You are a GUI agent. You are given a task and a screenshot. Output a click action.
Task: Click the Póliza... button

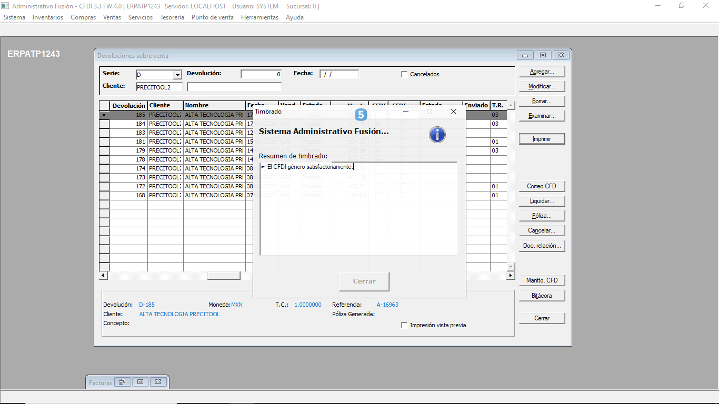click(542, 216)
